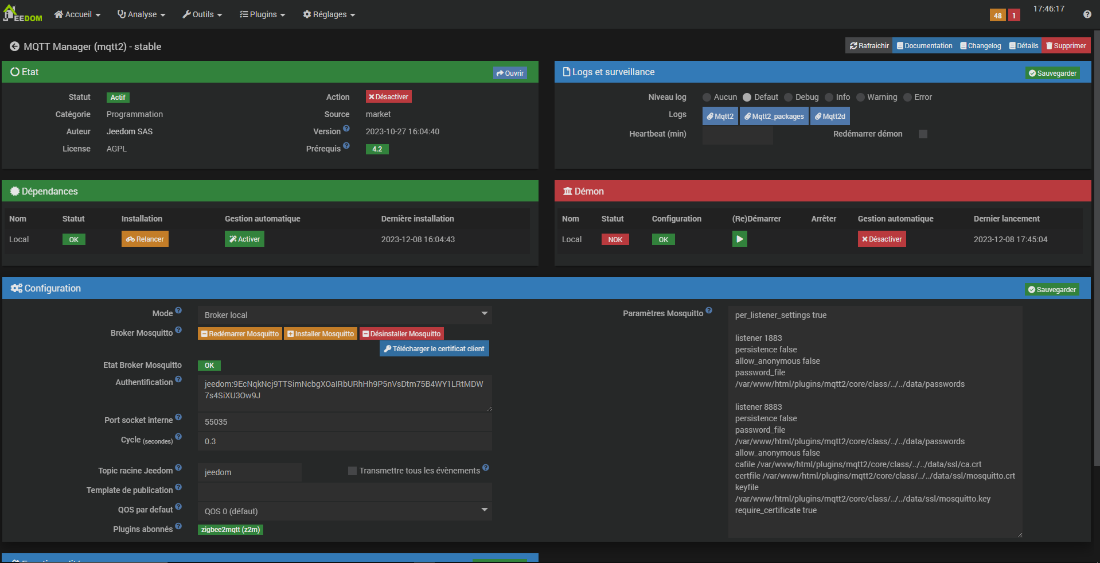The height and width of the screenshot is (563, 1100).
Task: Click the Port socket interne field
Action: (345, 421)
